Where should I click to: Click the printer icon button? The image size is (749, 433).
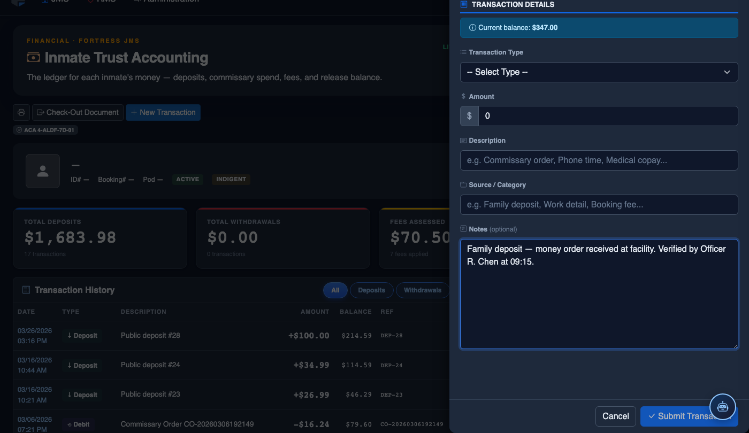tap(21, 112)
